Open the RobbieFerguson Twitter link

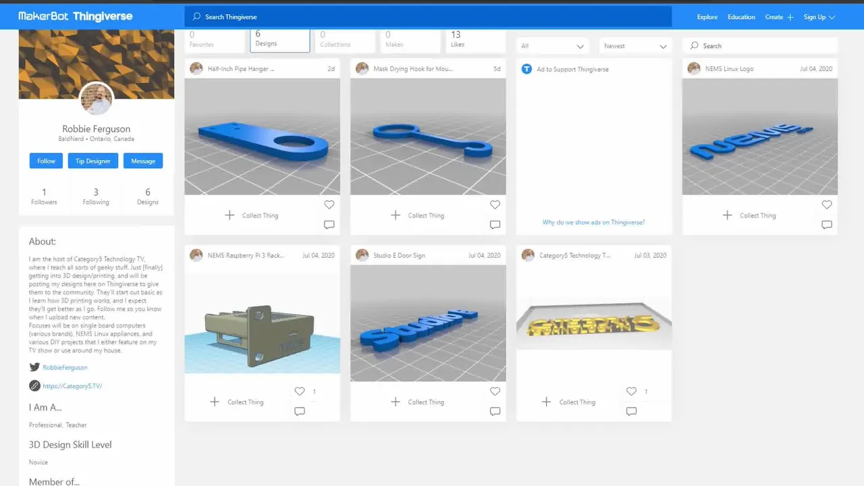[65, 367]
